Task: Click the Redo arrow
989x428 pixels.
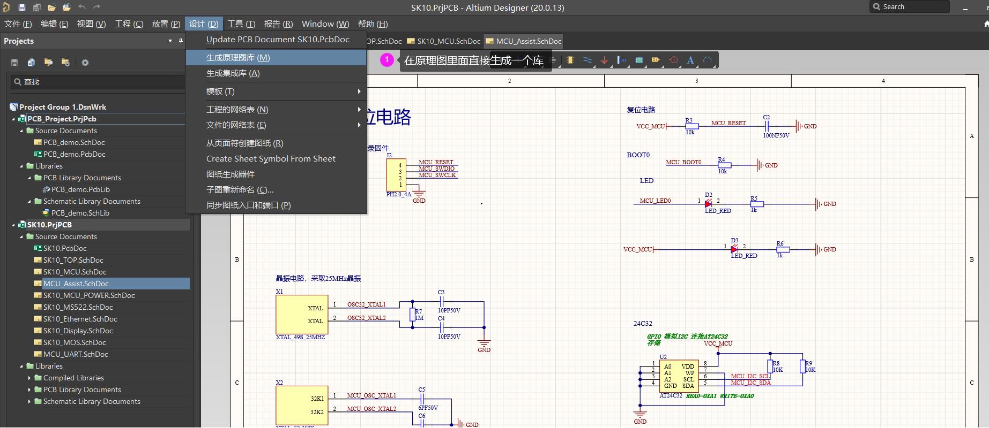Action: pos(96,7)
